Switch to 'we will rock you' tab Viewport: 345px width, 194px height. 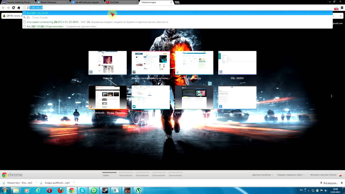pos(87,2)
